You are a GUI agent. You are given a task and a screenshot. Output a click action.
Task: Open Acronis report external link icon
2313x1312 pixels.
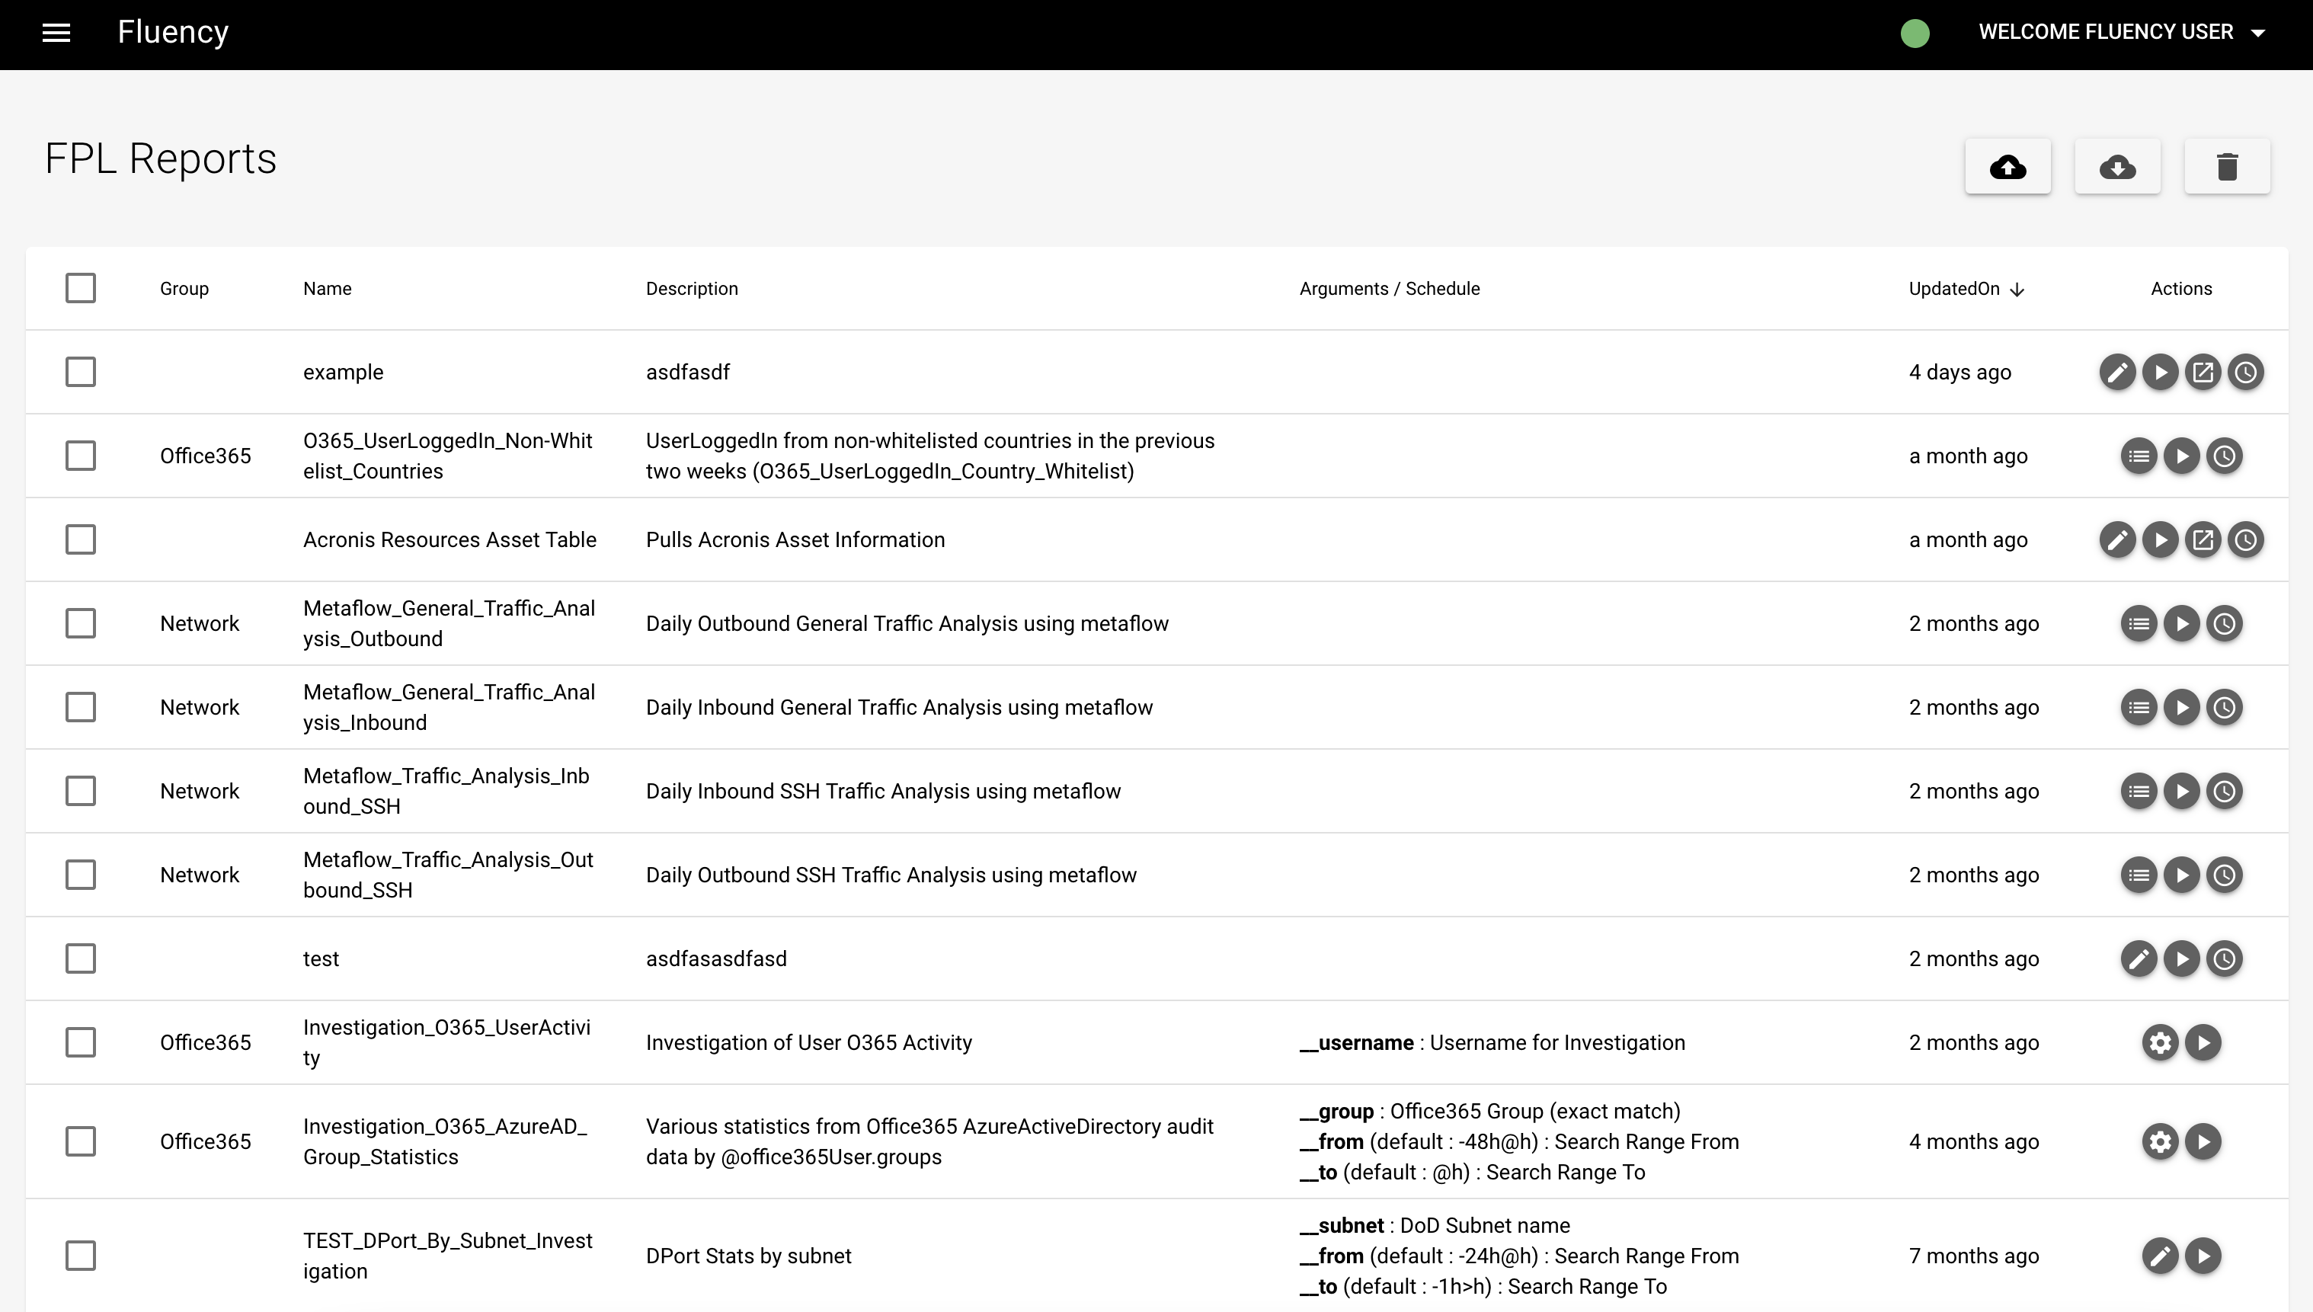[2203, 539]
